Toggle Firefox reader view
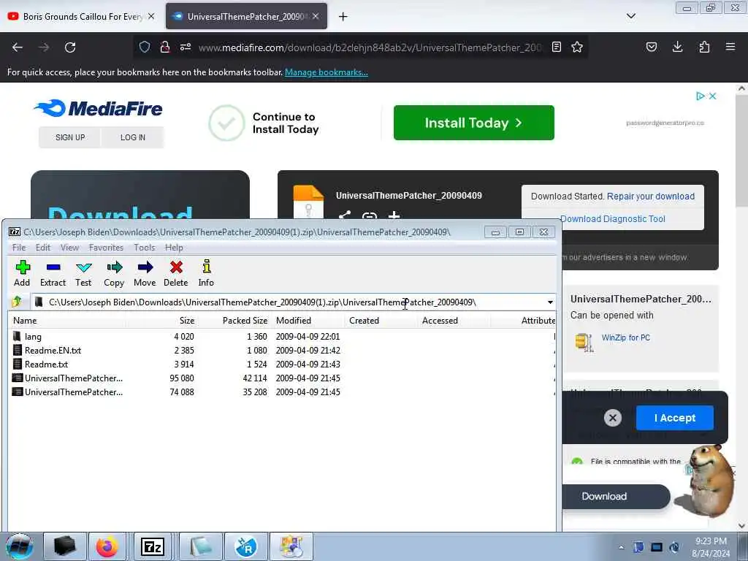Screen dimensions: 748x561 pos(556,47)
